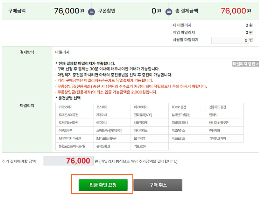This screenshot has width=261, height=198.
Task: Select 카카오페이 charging method
Action: tap(66, 107)
